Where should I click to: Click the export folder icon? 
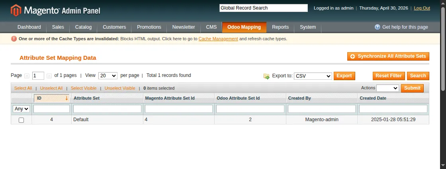(x=266, y=76)
